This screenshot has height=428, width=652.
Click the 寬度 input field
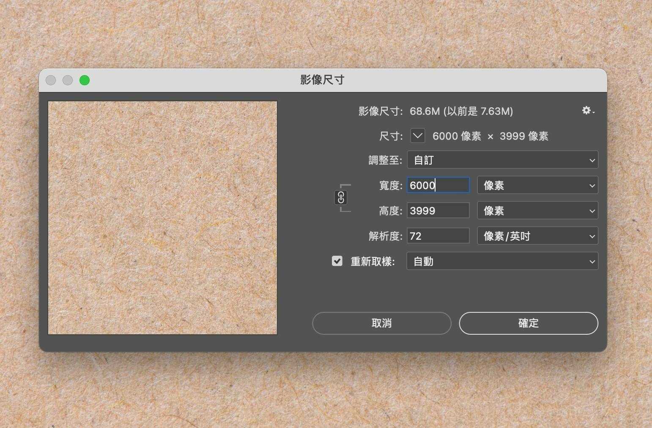pos(438,185)
